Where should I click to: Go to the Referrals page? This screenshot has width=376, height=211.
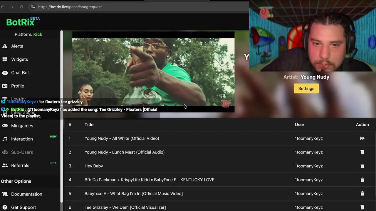(x=20, y=165)
